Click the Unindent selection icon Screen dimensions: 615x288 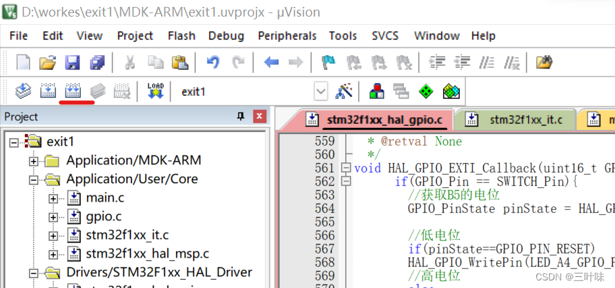click(462, 62)
